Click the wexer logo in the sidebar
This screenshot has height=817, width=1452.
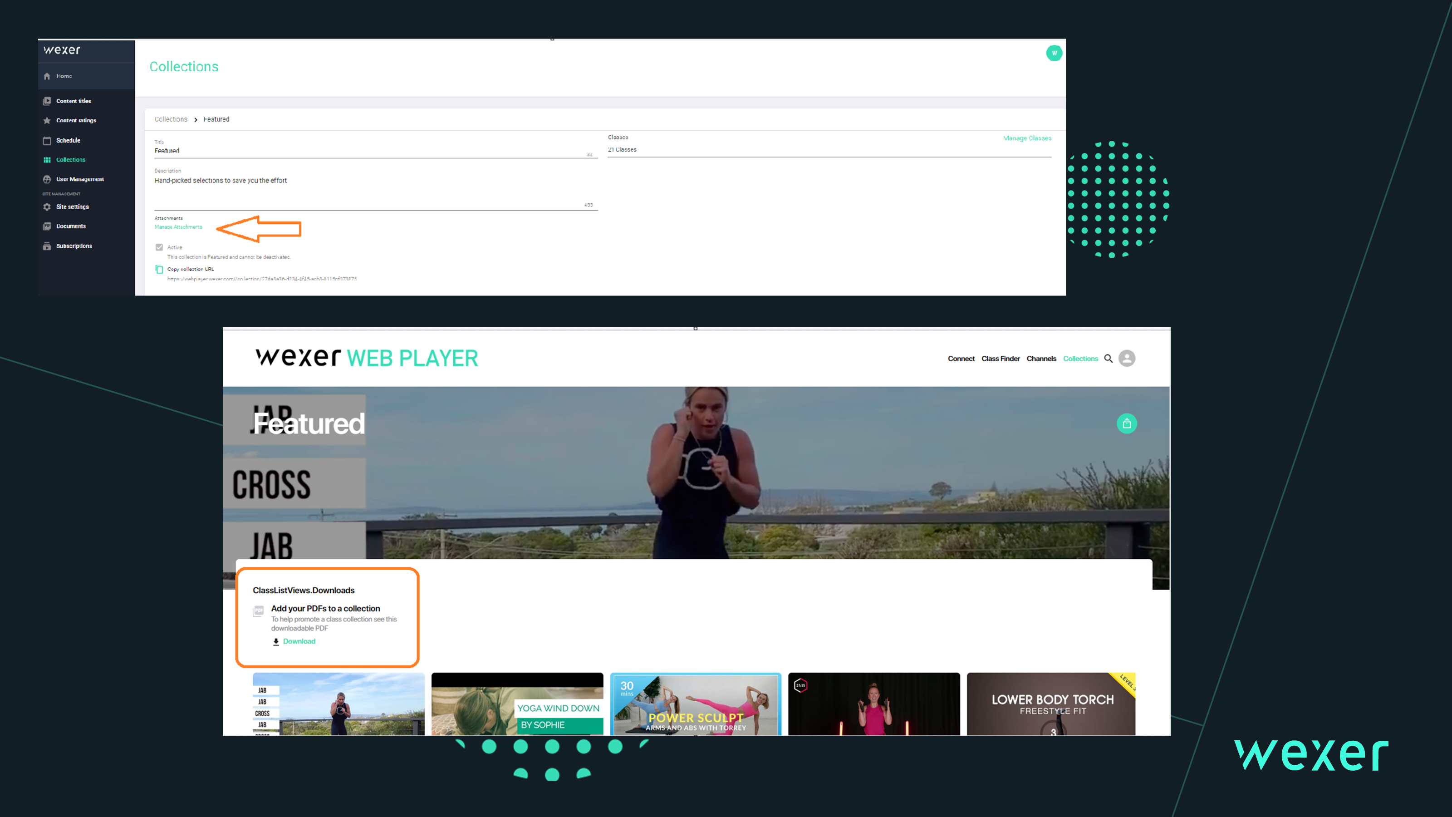point(62,50)
